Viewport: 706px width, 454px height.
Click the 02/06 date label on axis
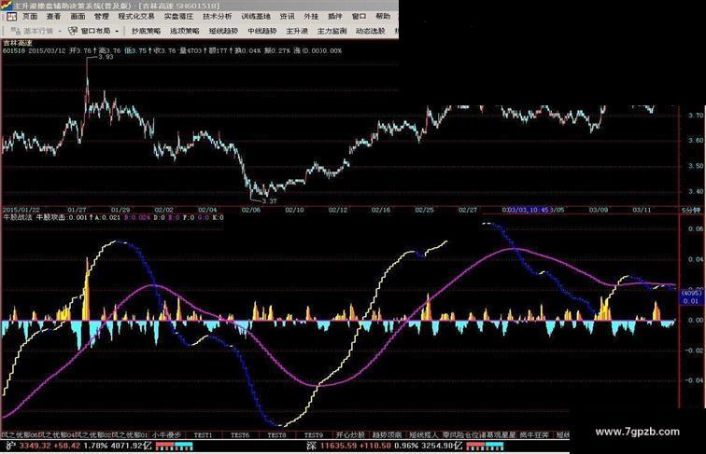point(251,210)
